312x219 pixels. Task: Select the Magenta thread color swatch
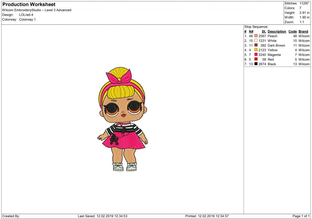pyautogui.click(x=256, y=55)
